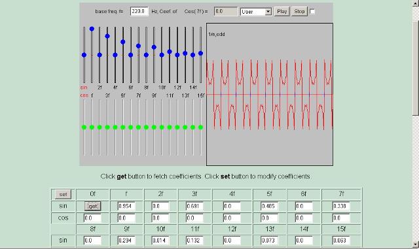Play the synthesized waveform
Screen dimensions: 419x249
(282, 12)
